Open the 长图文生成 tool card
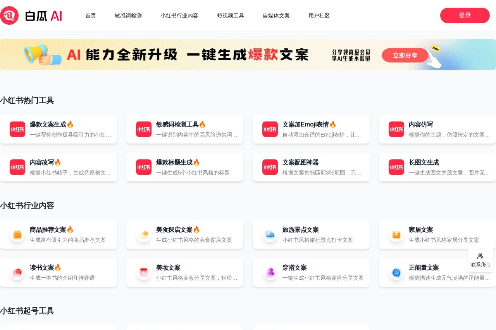Image resolution: width=496 pixels, height=330 pixels. point(437,167)
